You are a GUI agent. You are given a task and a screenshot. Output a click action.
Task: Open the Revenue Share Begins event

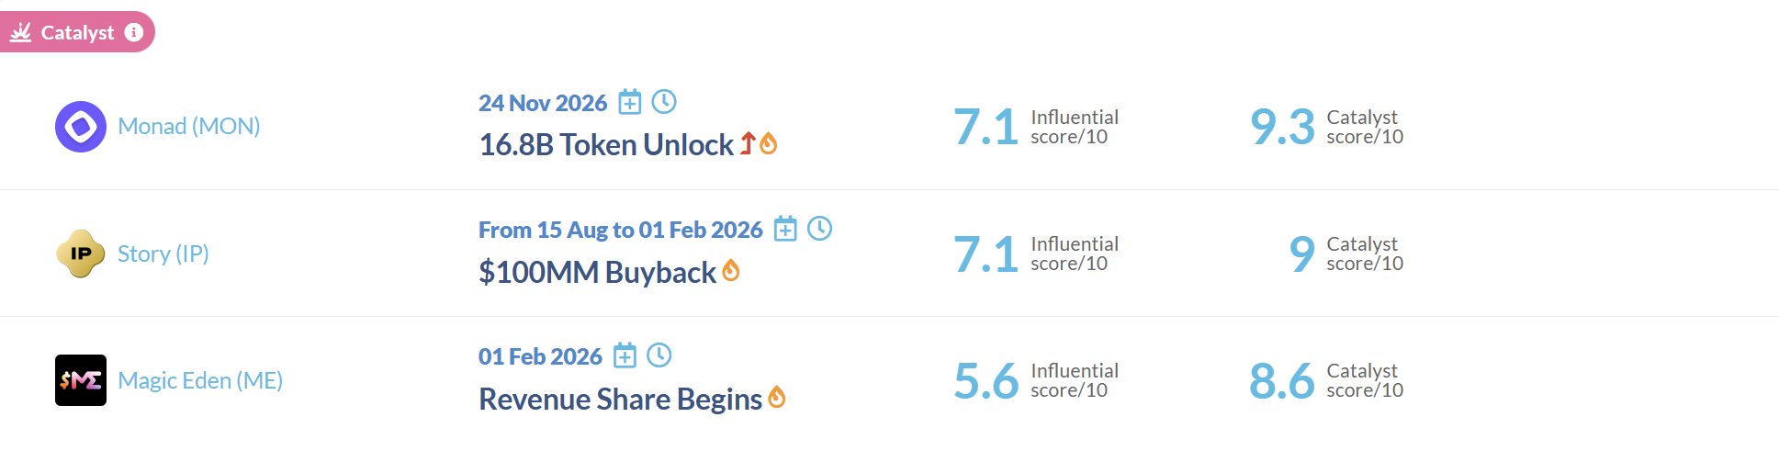pos(620,400)
